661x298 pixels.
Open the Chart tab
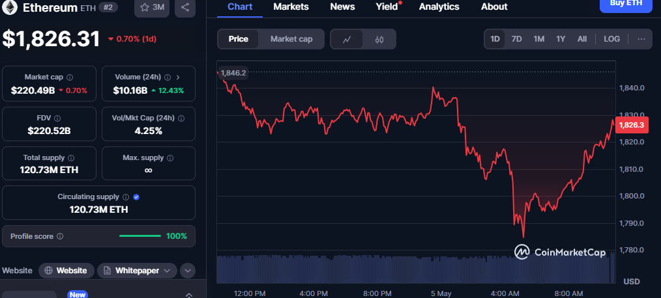[240, 7]
